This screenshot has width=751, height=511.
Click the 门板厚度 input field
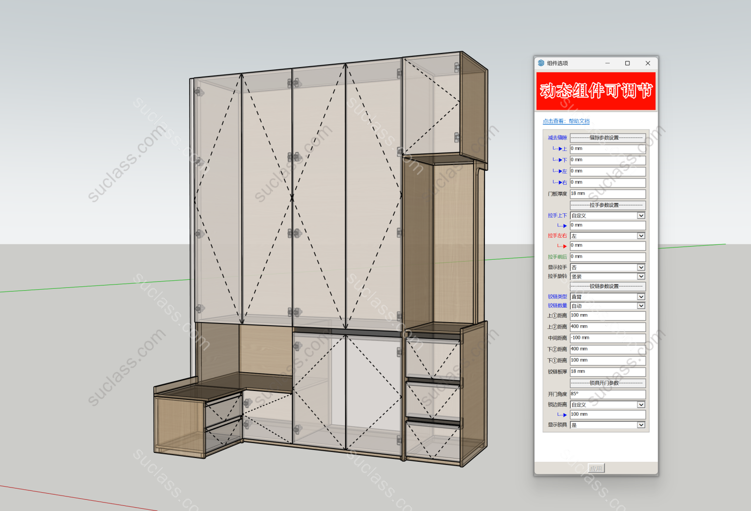coord(607,194)
